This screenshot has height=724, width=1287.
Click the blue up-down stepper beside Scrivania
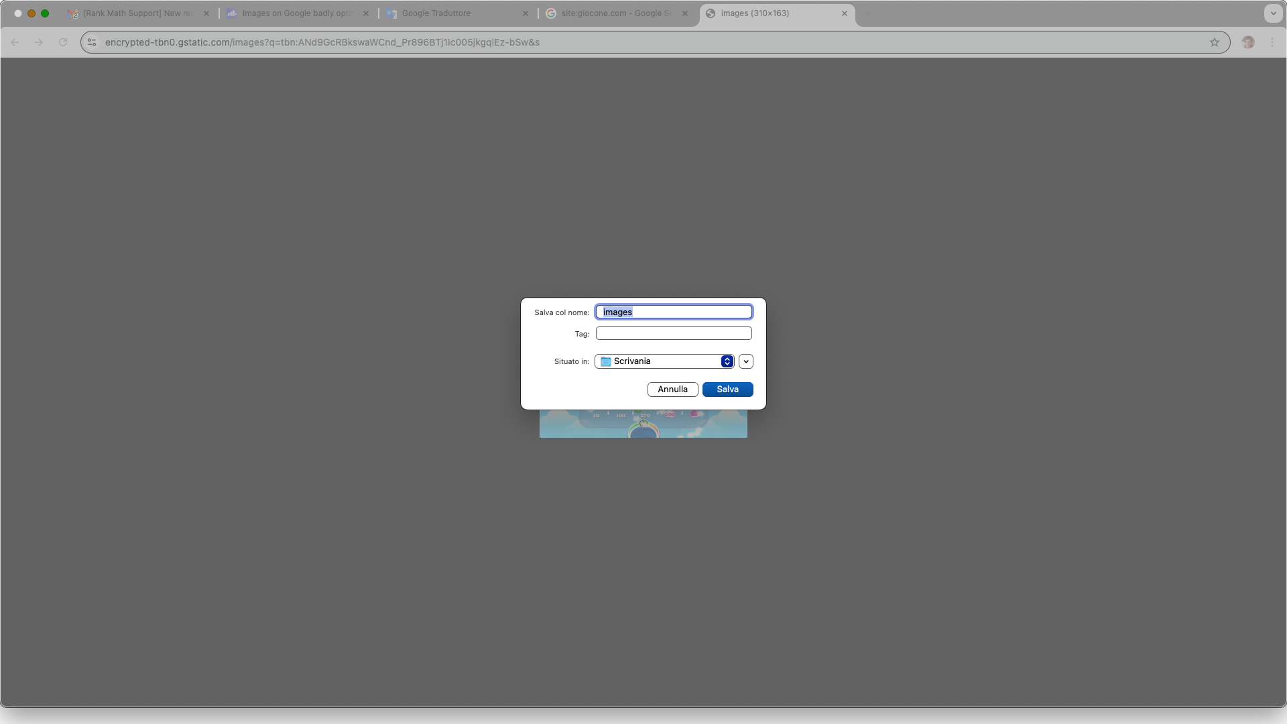[x=727, y=361]
